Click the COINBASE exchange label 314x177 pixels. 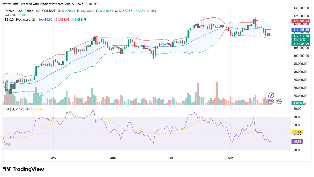(49, 11)
